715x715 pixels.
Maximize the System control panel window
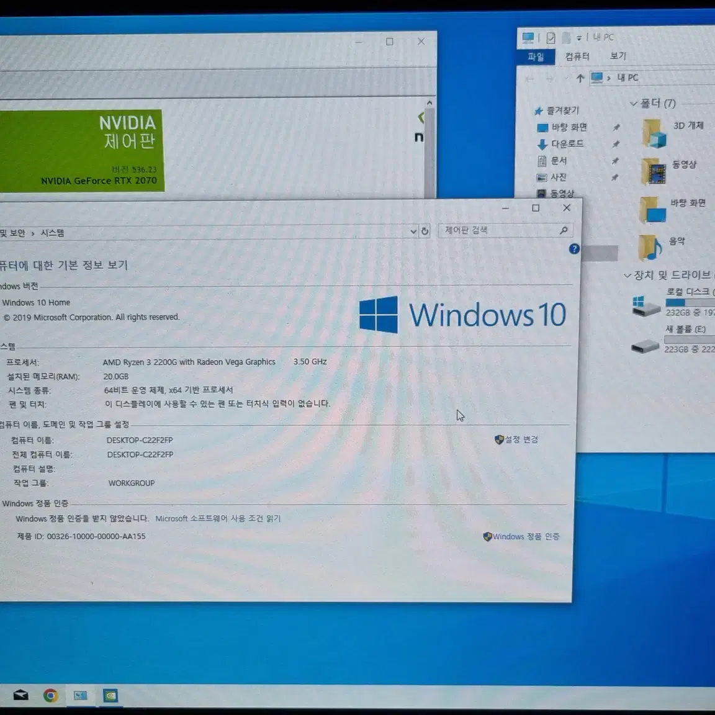[536, 208]
